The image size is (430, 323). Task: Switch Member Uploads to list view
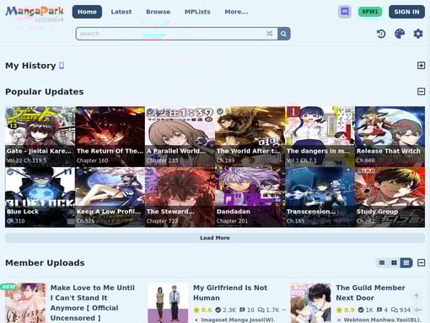point(382,263)
